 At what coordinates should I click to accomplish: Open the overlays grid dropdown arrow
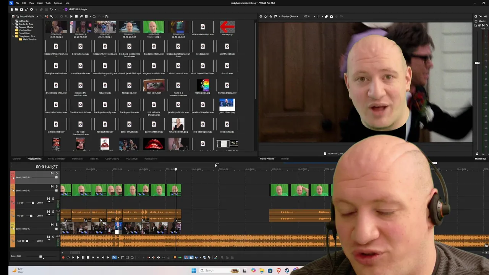coord(322,16)
